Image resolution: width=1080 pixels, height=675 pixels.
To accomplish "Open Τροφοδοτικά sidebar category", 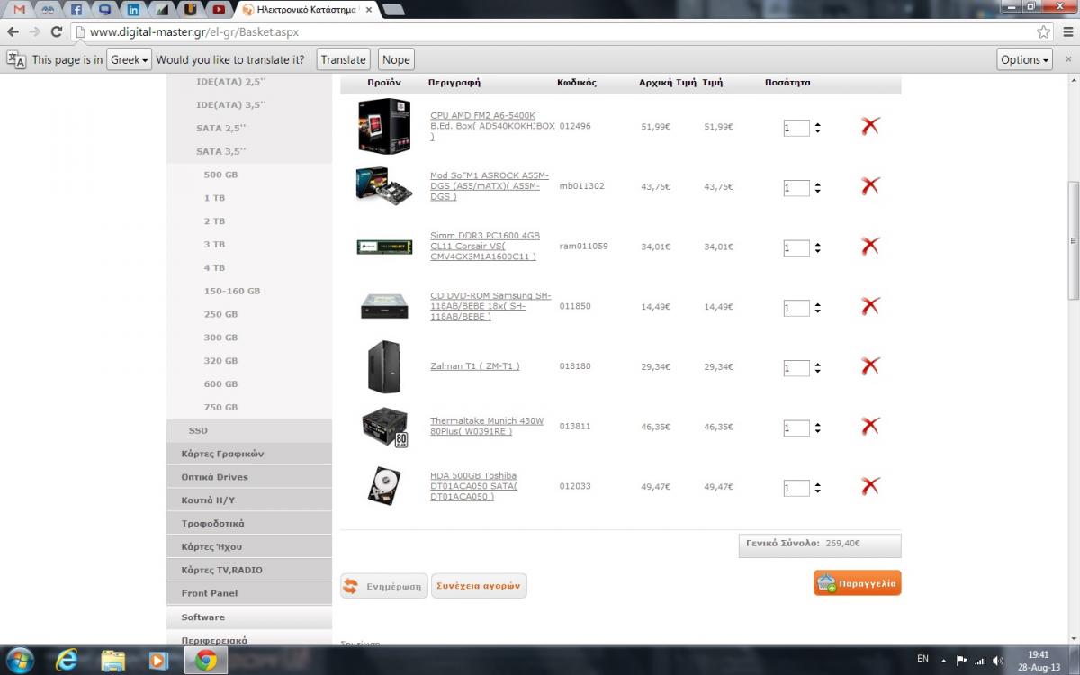I will click(x=212, y=524).
